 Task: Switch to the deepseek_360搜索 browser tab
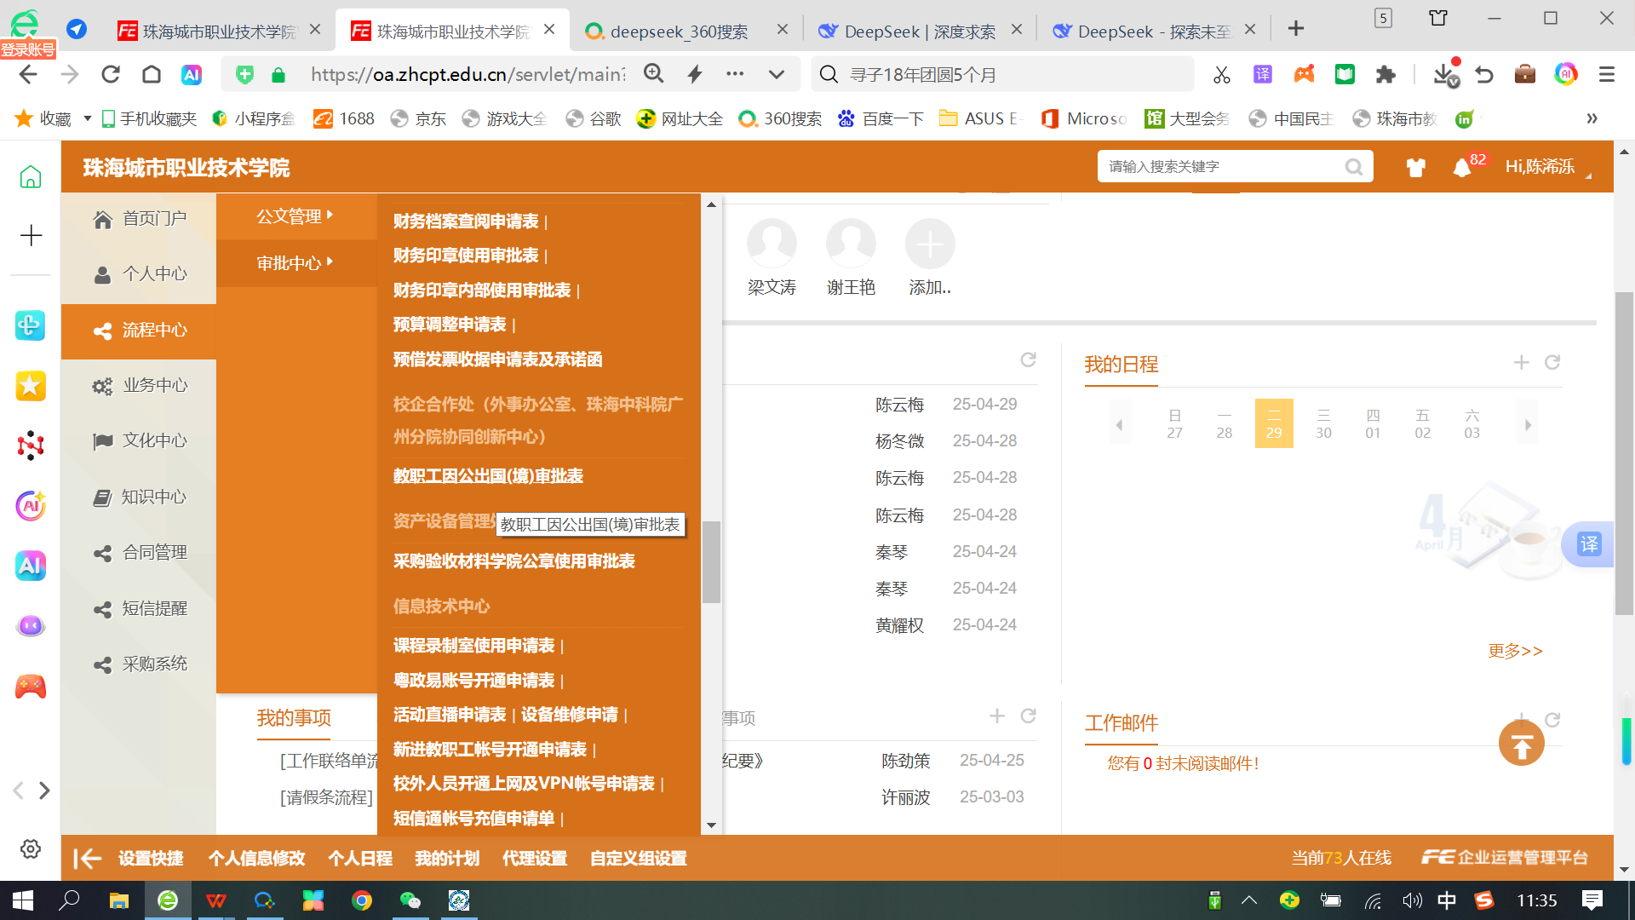[679, 32]
